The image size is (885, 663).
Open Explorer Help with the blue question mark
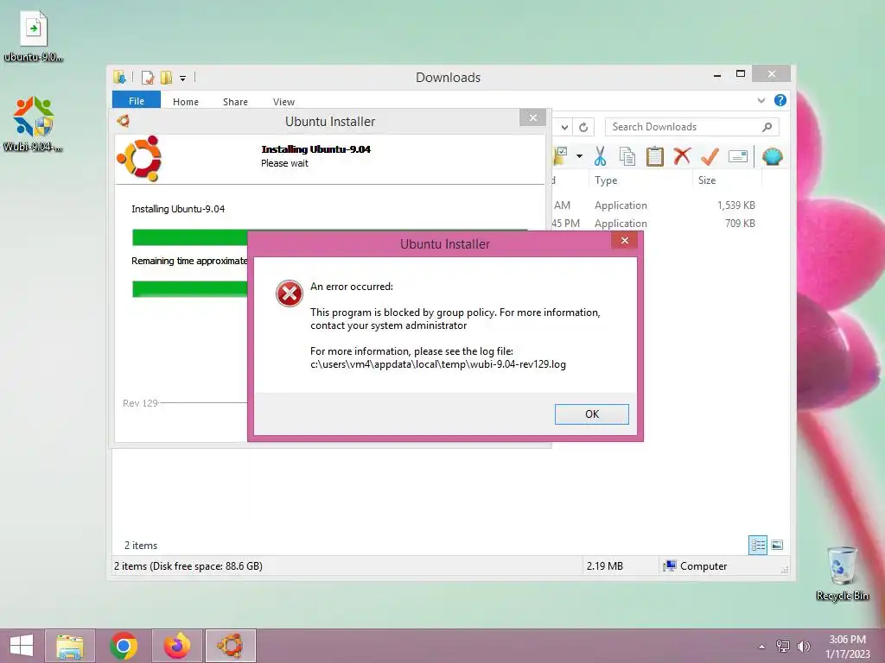[780, 100]
